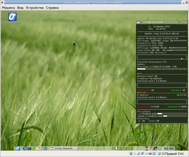Click the speaker volume tray icon

[159, 148]
